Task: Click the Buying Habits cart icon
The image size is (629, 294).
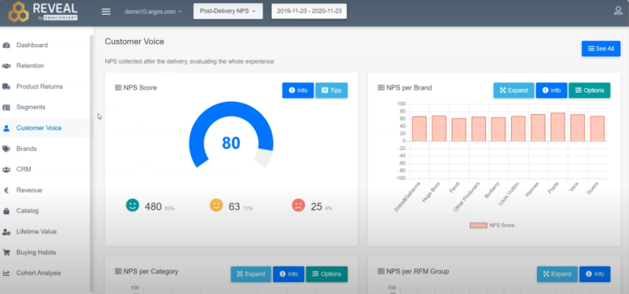Action: tap(6, 252)
